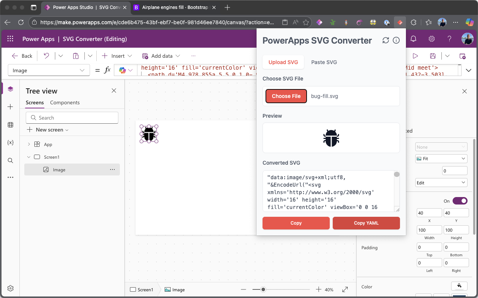Open the browser Extensions puzzle icon
The height and width of the screenshot is (298, 478).
pos(413,22)
